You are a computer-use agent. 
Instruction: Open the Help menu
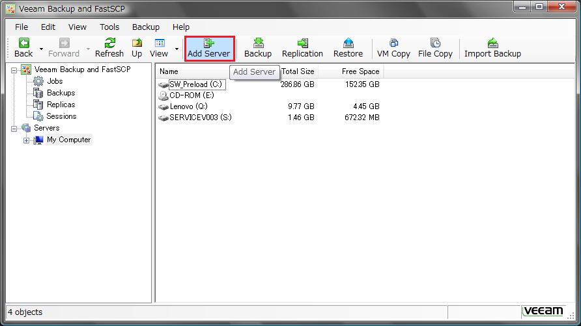tap(181, 27)
